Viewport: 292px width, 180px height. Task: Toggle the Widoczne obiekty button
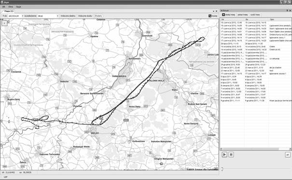pyautogui.click(x=68, y=16)
